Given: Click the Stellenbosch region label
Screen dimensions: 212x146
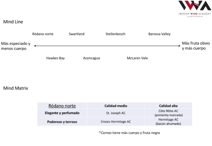Looking at the screenshot, I should point(115,34).
